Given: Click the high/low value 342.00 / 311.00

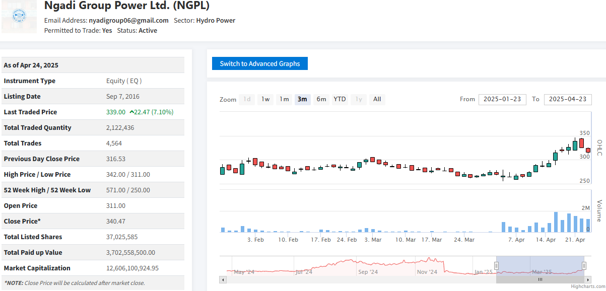Looking at the screenshot, I should [x=128, y=174].
